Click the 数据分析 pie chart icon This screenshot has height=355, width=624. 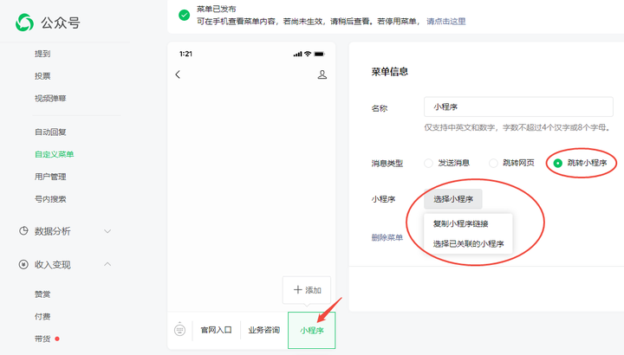23,231
